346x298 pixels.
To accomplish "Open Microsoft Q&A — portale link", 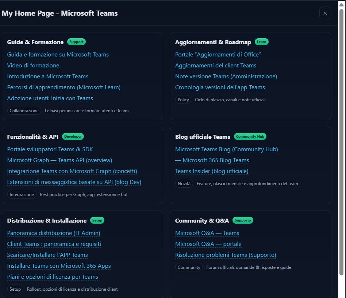I will coord(208,244).
